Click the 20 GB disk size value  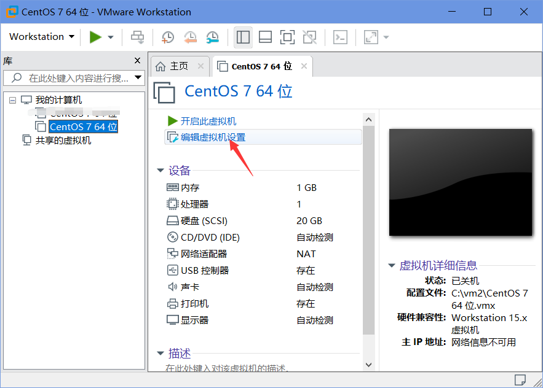[x=309, y=221]
